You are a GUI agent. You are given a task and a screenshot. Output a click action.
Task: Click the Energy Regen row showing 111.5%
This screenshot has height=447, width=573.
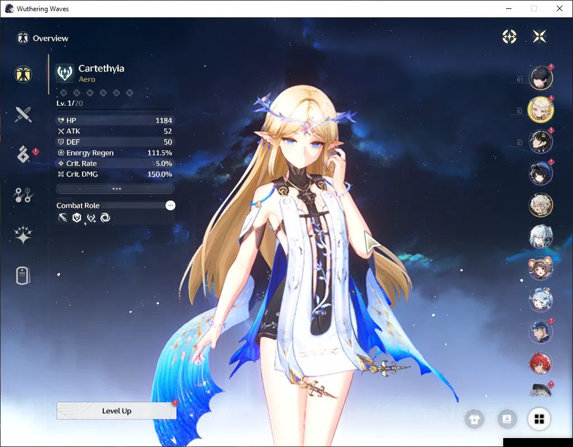click(x=115, y=153)
